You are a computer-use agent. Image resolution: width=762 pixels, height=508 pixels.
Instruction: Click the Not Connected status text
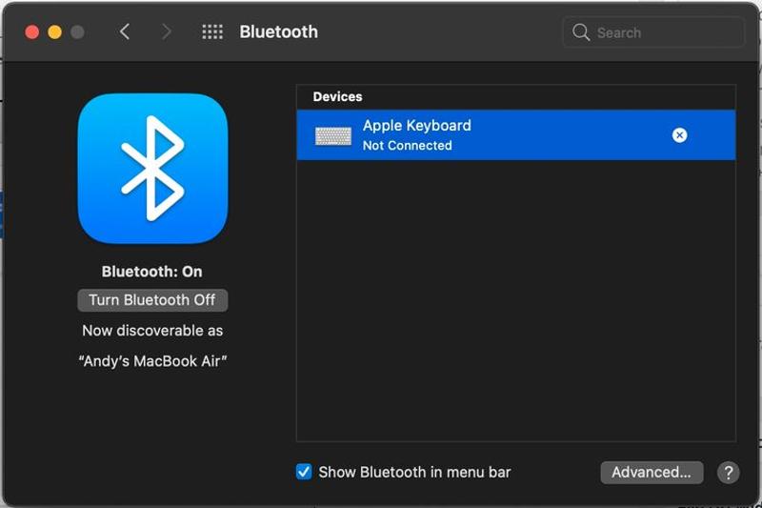407,146
